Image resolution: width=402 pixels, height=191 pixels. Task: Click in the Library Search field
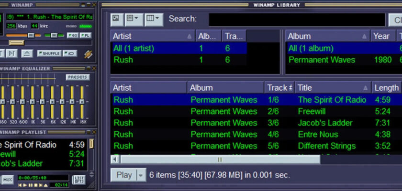[x=297, y=20]
